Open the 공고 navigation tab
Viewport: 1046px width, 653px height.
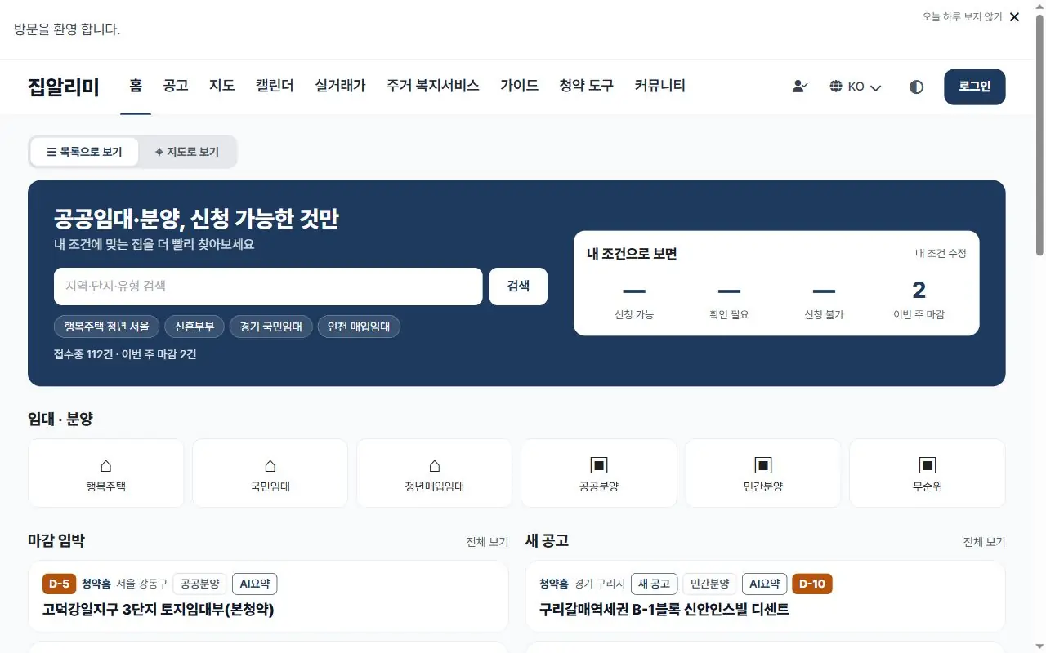(x=176, y=86)
